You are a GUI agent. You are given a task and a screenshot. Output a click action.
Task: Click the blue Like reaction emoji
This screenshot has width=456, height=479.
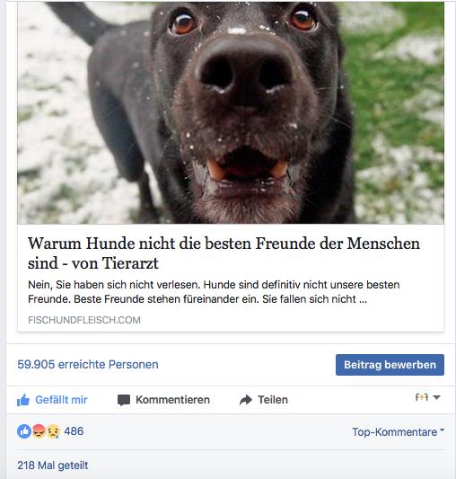pyautogui.click(x=24, y=431)
